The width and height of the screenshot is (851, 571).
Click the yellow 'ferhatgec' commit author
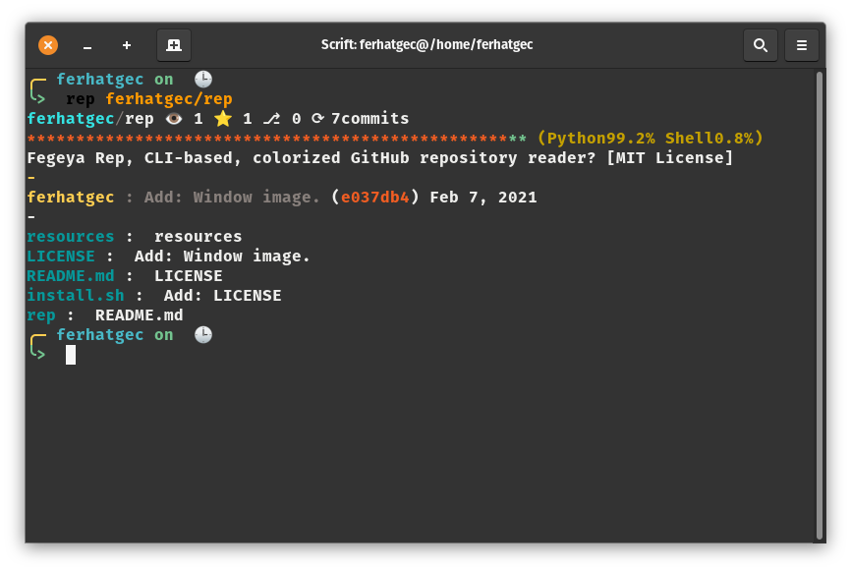(x=71, y=197)
